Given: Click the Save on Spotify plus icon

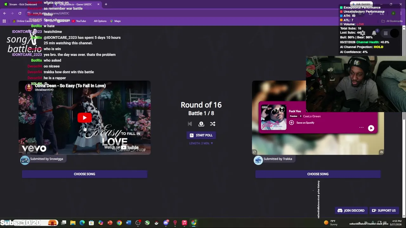Looking at the screenshot, I should click(x=291, y=123).
